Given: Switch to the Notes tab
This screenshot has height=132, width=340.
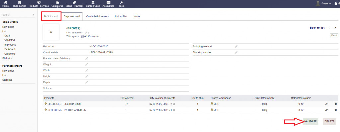Looking at the screenshot, I should click(137, 16).
